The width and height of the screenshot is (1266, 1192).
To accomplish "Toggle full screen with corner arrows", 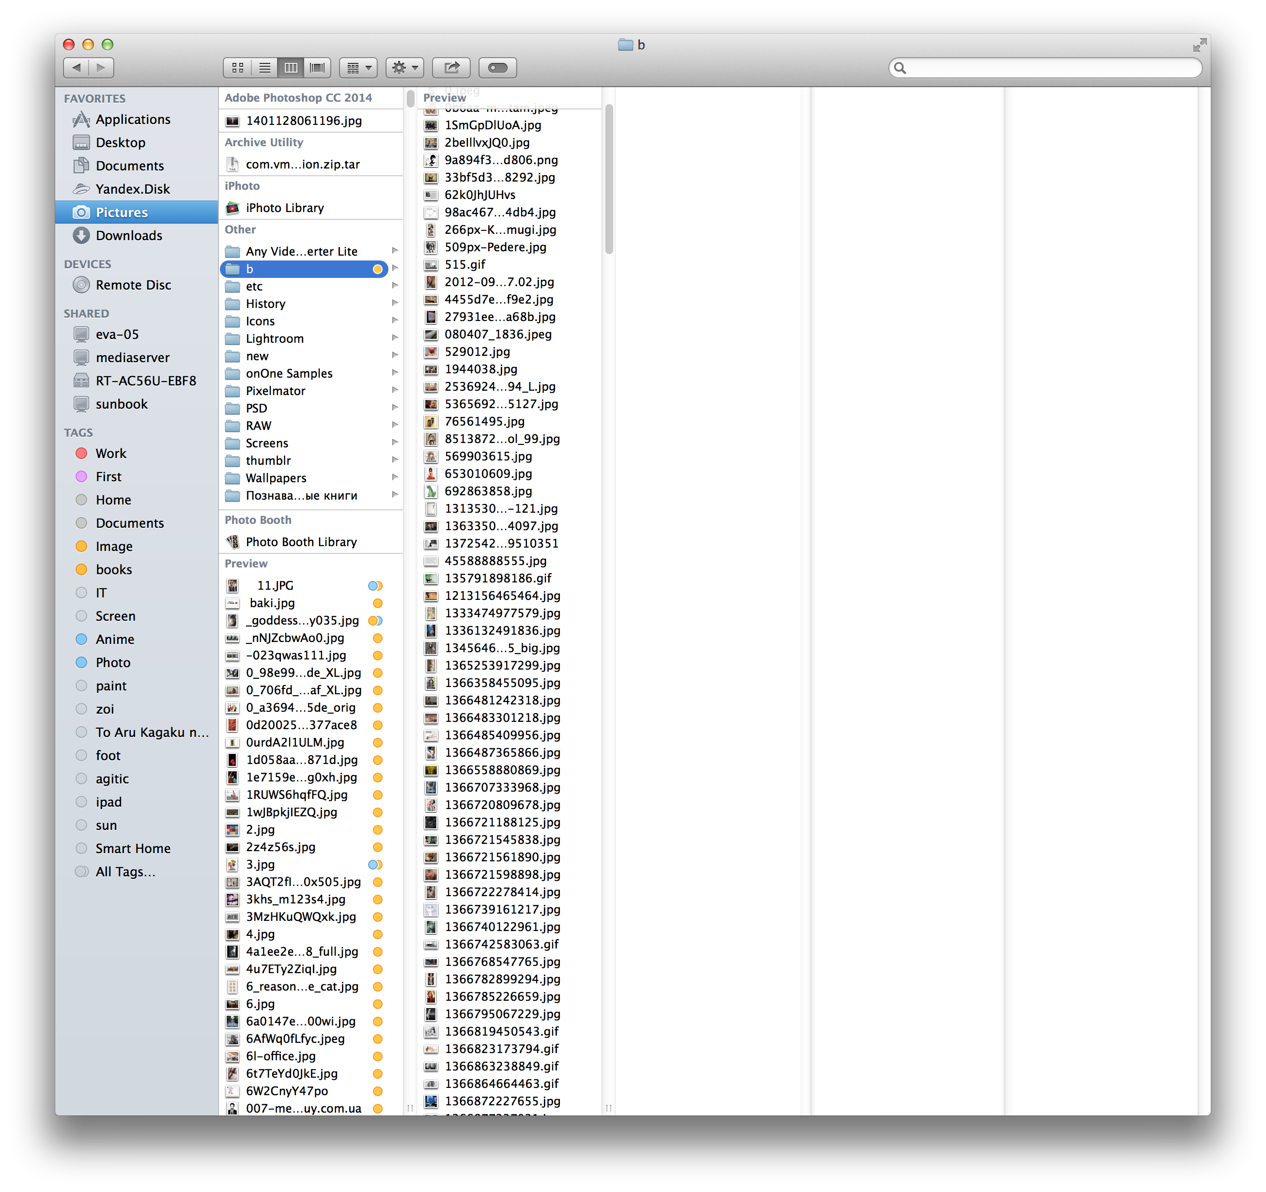I will point(1199,45).
